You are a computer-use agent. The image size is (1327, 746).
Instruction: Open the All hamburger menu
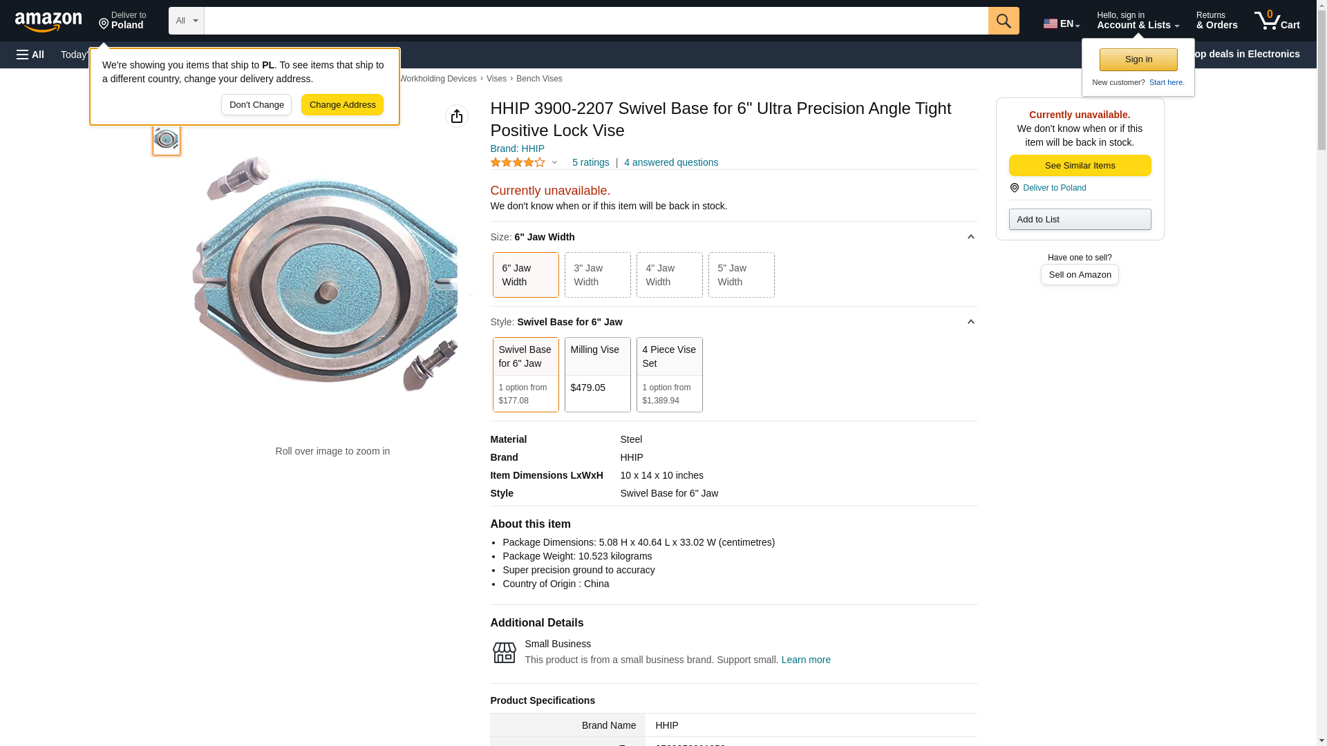pyautogui.click(x=30, y=55)
